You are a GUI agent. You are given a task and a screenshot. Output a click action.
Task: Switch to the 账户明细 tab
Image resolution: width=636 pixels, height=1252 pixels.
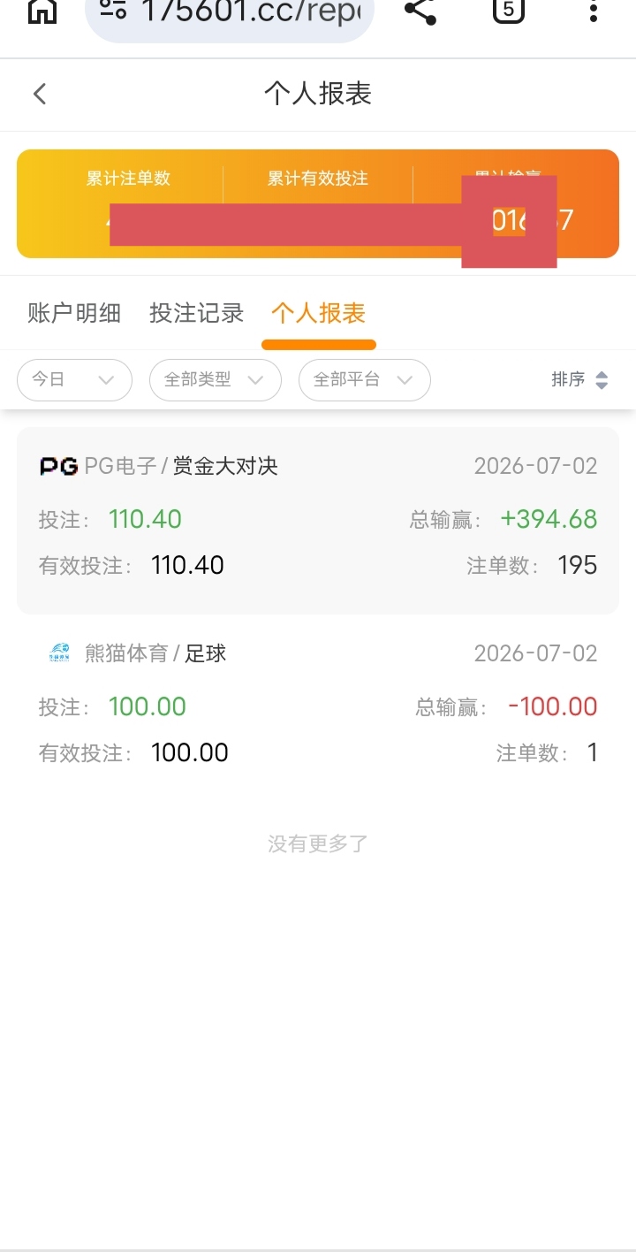coord(74,313)
